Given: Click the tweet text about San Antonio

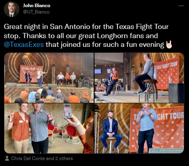Looking at the screenshot, I should (x=88, y=36).
